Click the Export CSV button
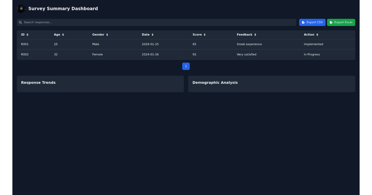Viewport: 372px width, 195px height. [x=312, y=22]
